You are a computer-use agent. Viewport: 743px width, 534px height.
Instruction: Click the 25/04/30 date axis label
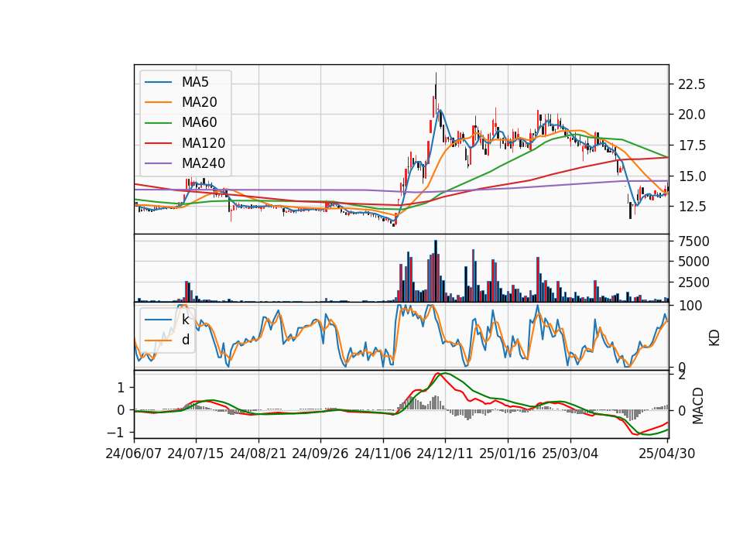click(x=667, y=454)
